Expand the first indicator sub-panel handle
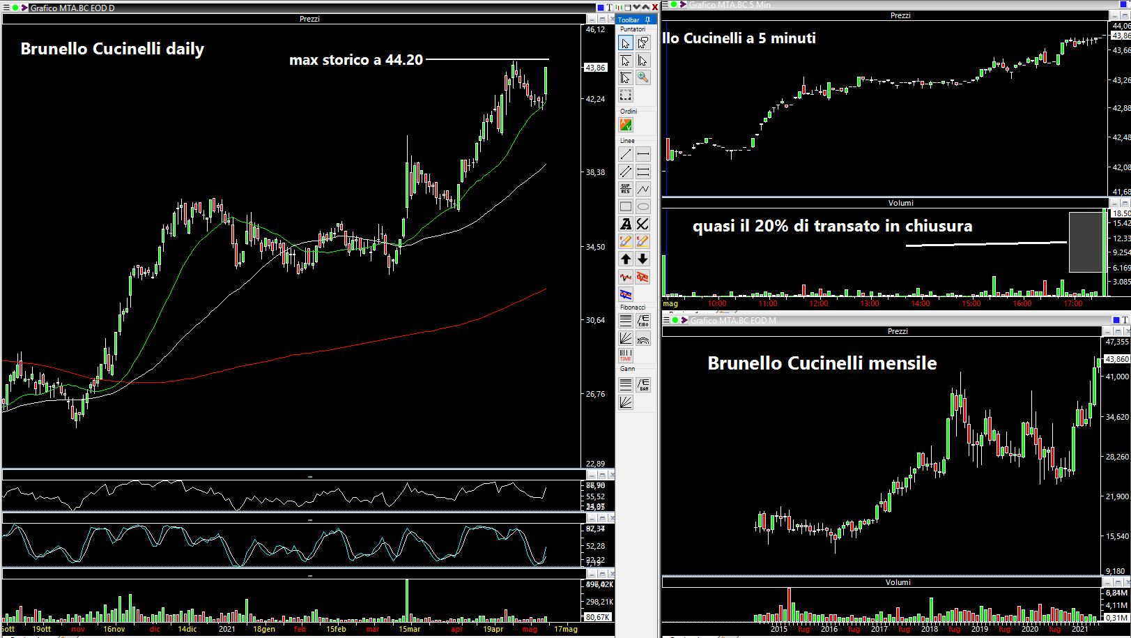Viewport: 1131px width, 638px height. (309, 476)
